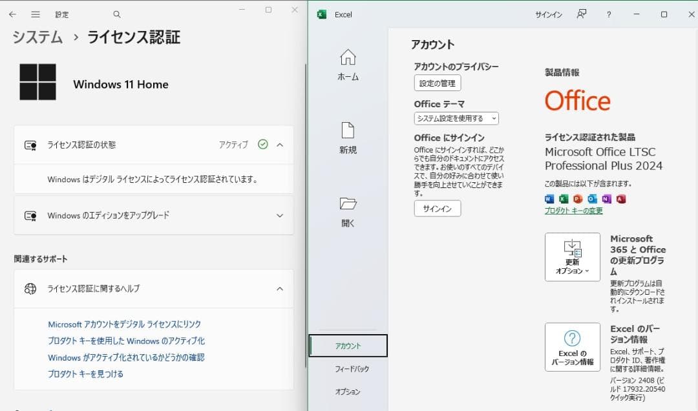Image resolution: width=698 pixels, height=411 pixels.
Task: Click the Access icon at end of product icons
Action: pos(620,198)
